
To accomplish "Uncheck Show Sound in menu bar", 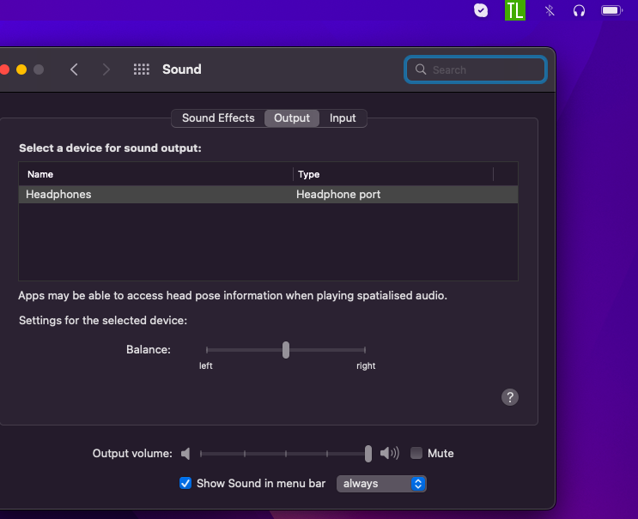I will click(x=185, y=483).
